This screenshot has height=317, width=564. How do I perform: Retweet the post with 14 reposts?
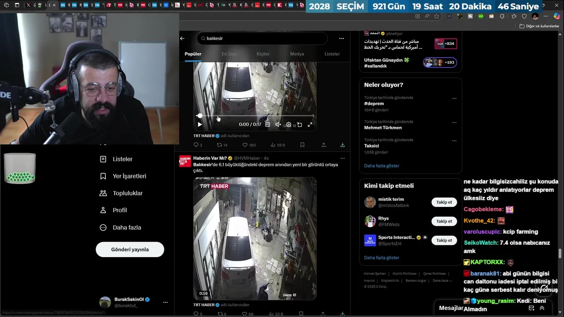tap(222, 145)
